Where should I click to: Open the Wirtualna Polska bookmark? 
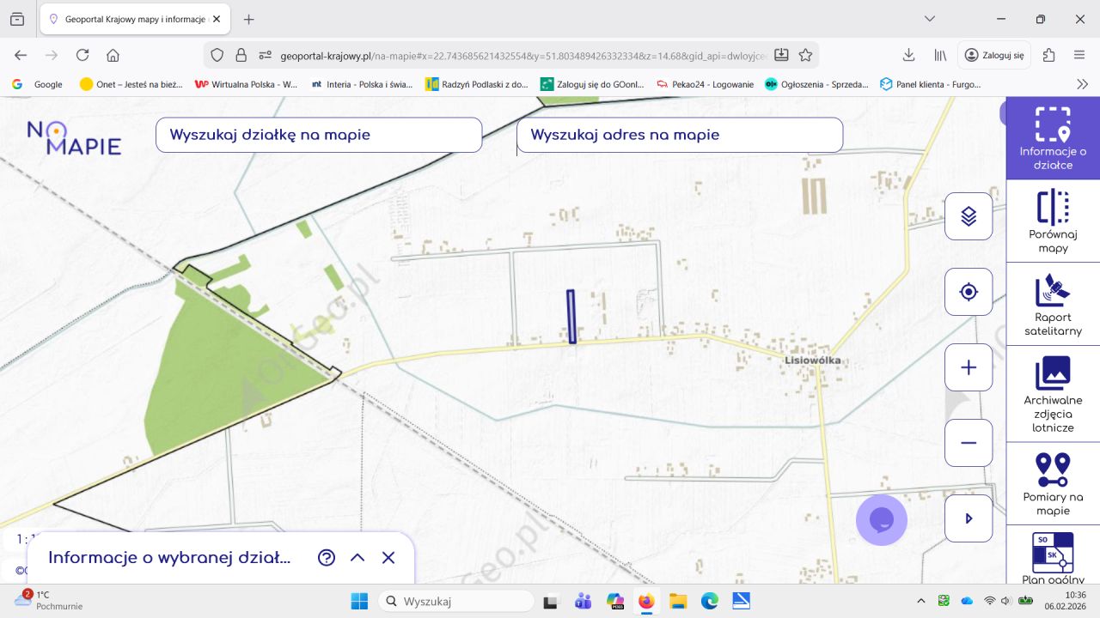pos(246,84)
